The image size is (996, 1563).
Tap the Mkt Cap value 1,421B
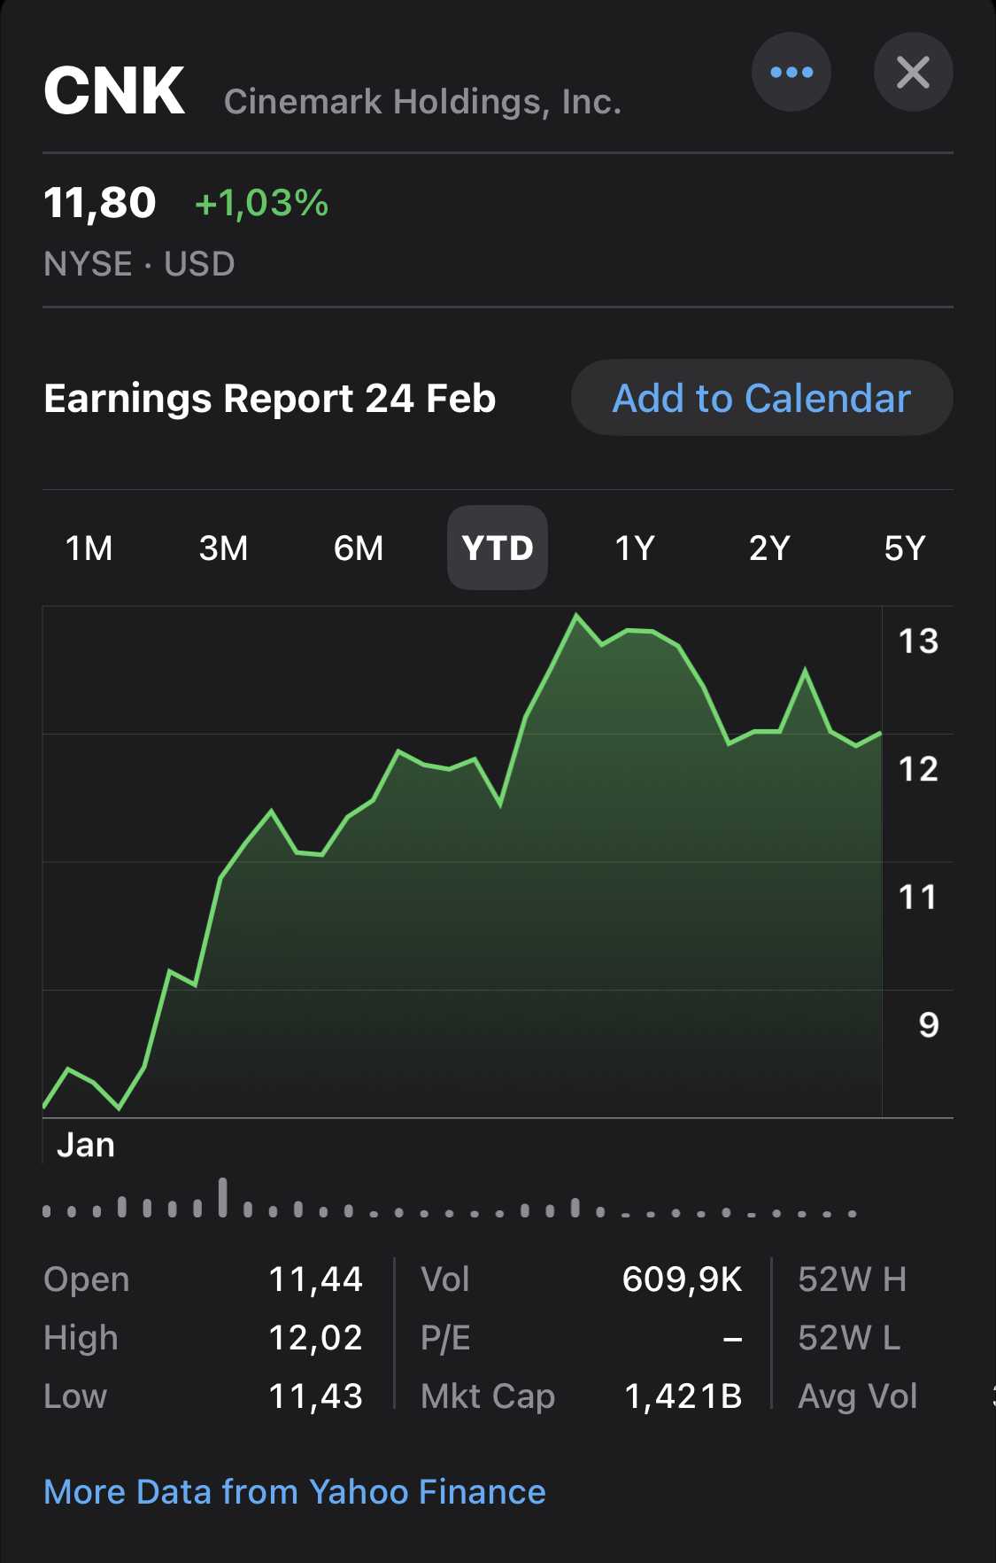click(683, 1396)
